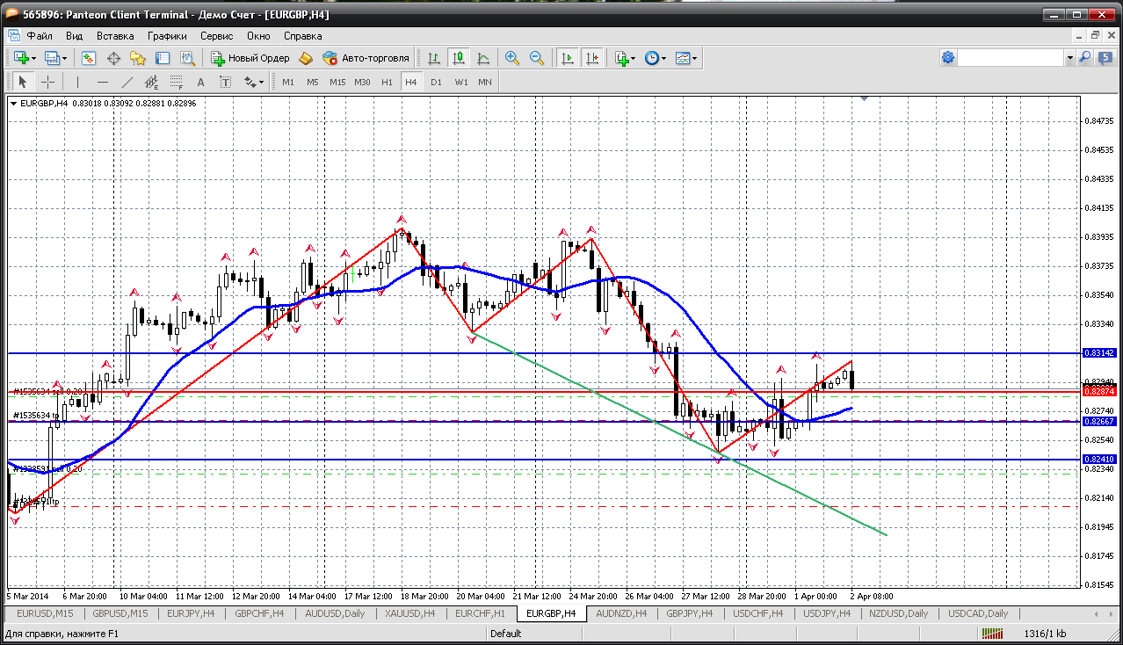Open the chat notifications icon
Image resolution: width=1123 pixels, height=645 pixels.
pos(1105,58)
